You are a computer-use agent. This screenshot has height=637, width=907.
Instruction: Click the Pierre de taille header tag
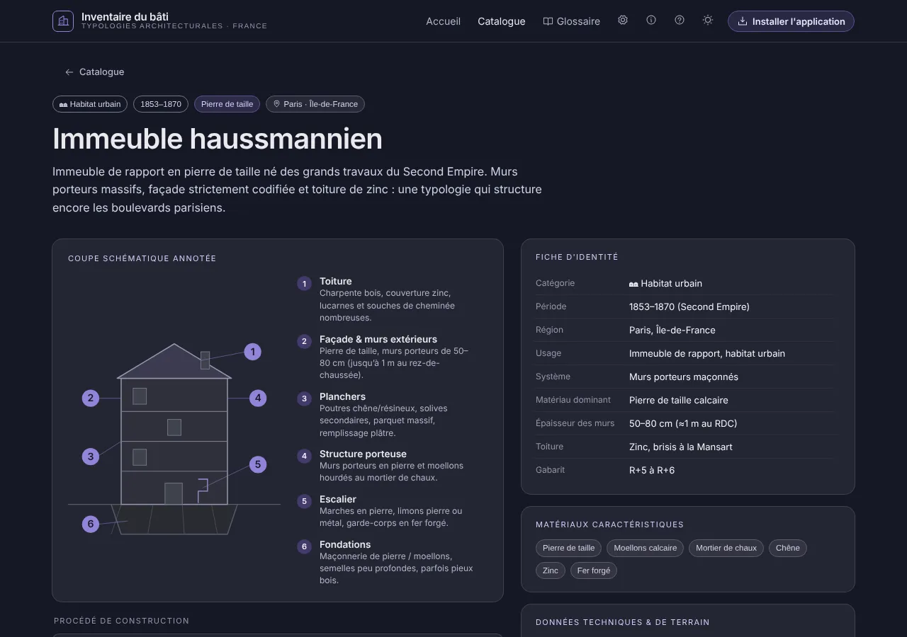click(x=227, y=104)
